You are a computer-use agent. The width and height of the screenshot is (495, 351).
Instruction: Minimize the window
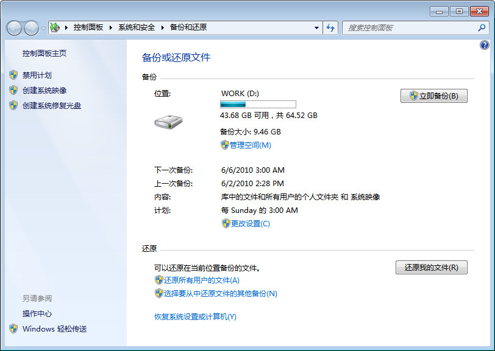439,12
